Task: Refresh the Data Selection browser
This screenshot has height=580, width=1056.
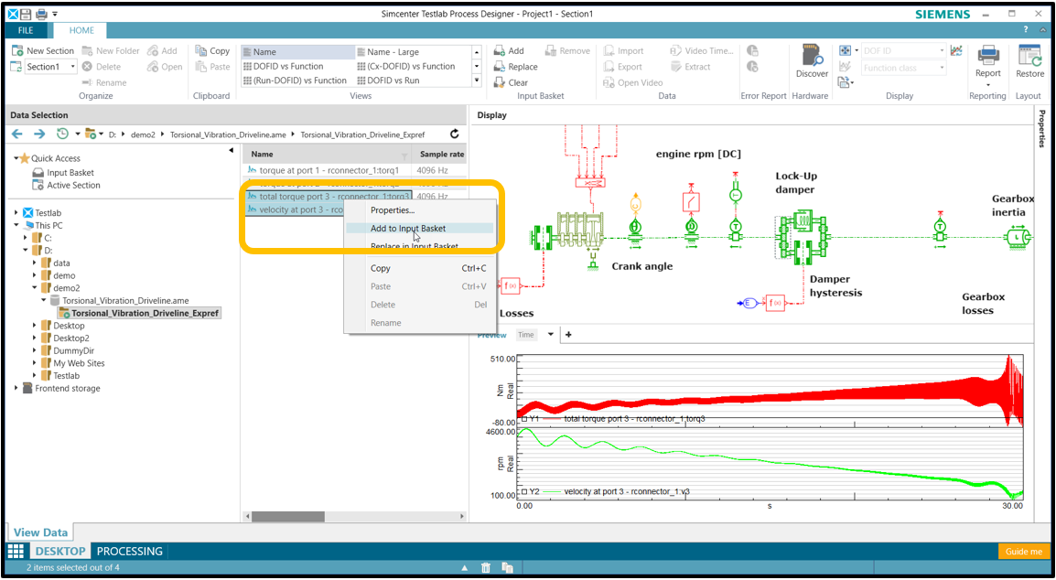Action: point(455,134)
